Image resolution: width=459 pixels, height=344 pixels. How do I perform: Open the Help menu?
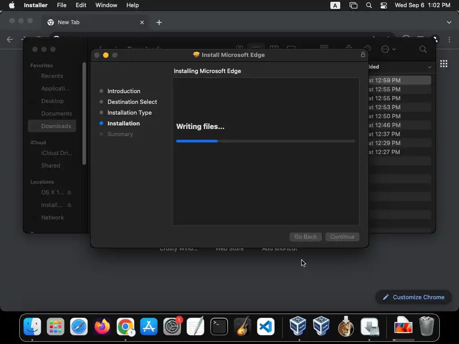pyautogui.click(x=132, y=5)
